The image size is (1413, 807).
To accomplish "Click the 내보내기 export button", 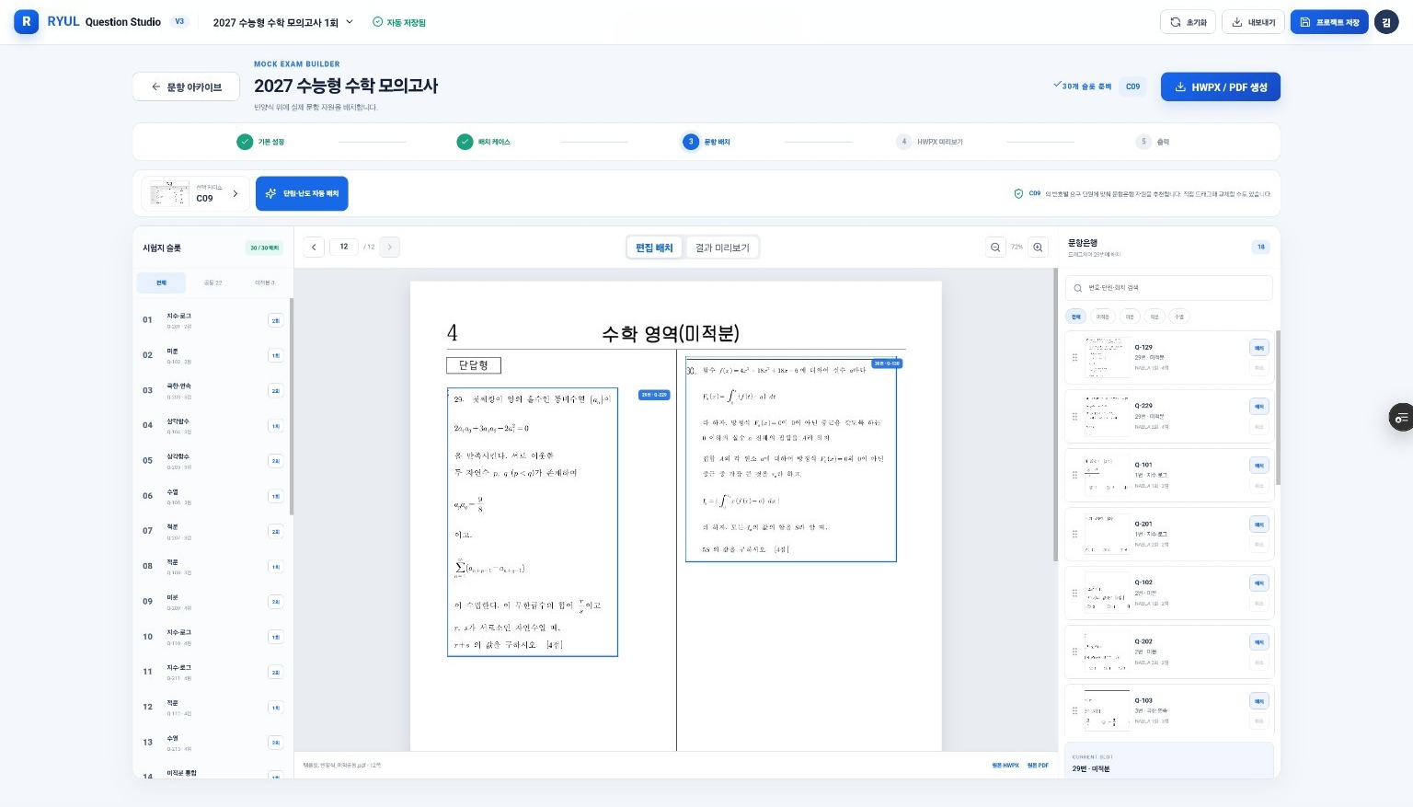I will coord(1253,22).
